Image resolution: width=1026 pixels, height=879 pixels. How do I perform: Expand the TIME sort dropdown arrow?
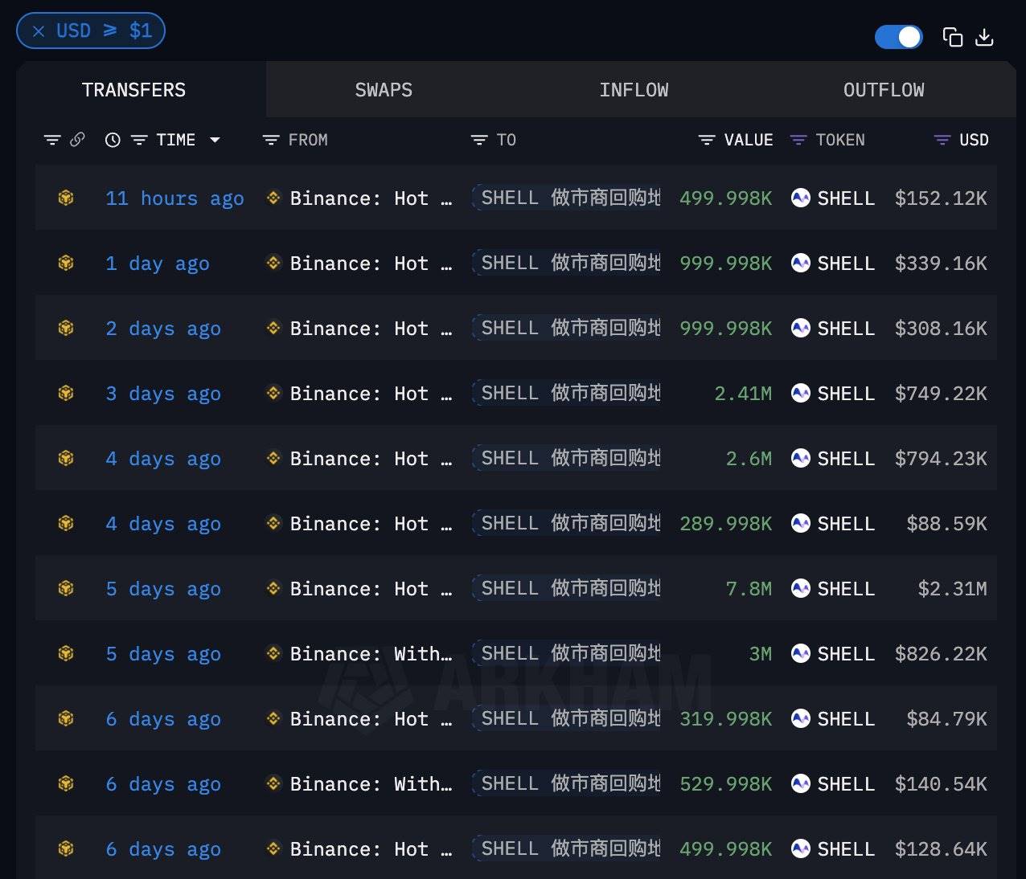click(x=215, y=140)
